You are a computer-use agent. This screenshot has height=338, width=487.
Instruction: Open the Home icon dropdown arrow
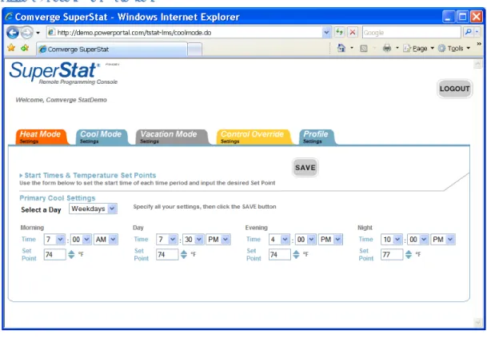point(352,48)
